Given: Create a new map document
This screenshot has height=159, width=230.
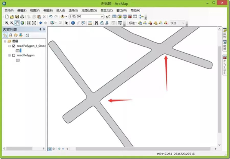Looking at the screenshot, I should pos(7,16).
